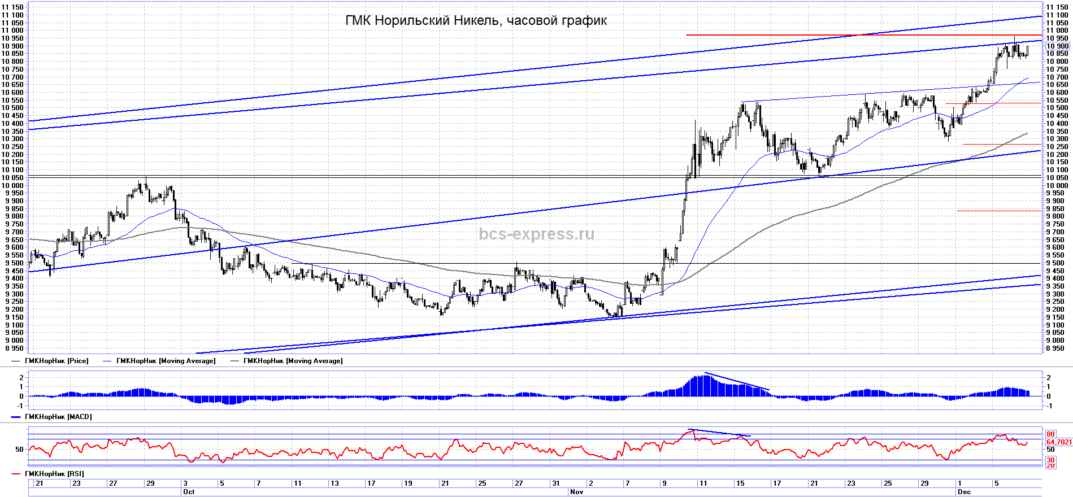Click the "15" date label on time axis
The height and width of the screenshot is (497, 1073).
click(740, 483)
